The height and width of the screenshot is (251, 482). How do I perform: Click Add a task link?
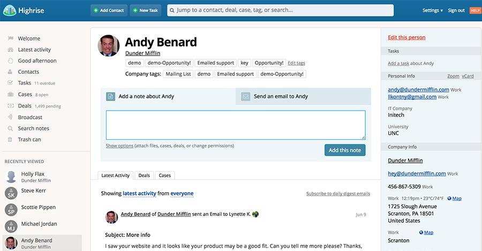point(398,64)
